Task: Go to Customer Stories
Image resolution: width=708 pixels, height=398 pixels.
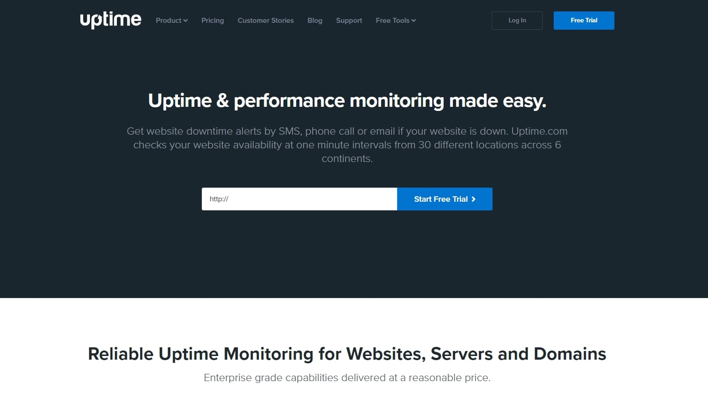Action: click(266, 21)
